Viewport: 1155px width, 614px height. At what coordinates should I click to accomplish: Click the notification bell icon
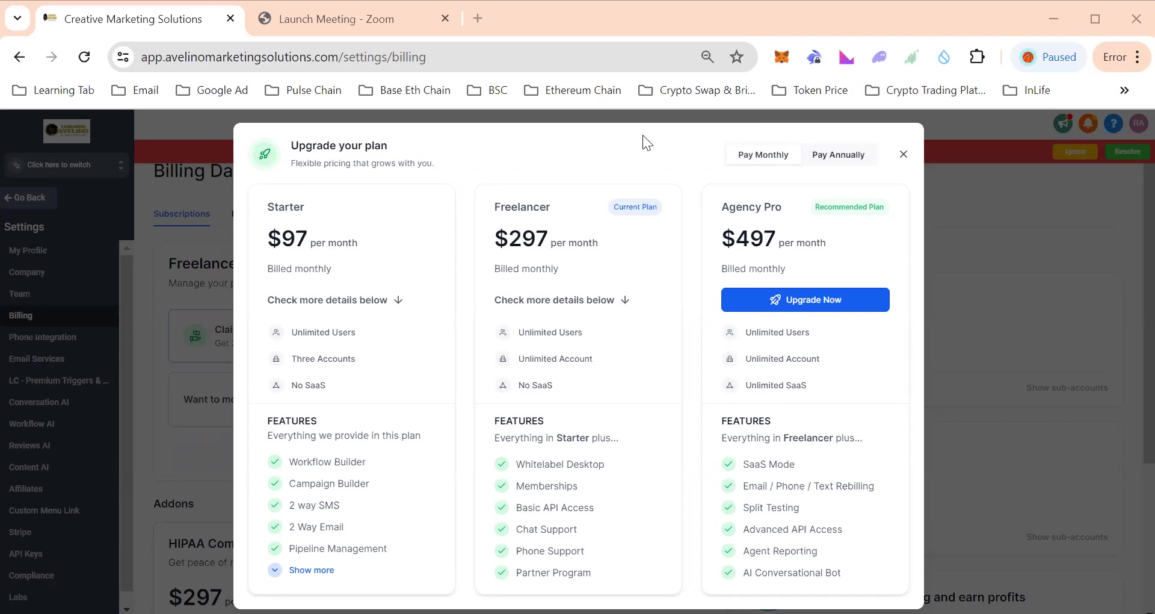pos(1088,123)
